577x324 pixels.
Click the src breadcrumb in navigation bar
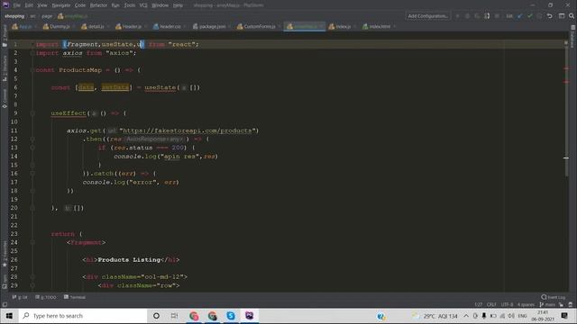(x=32, y=16)
